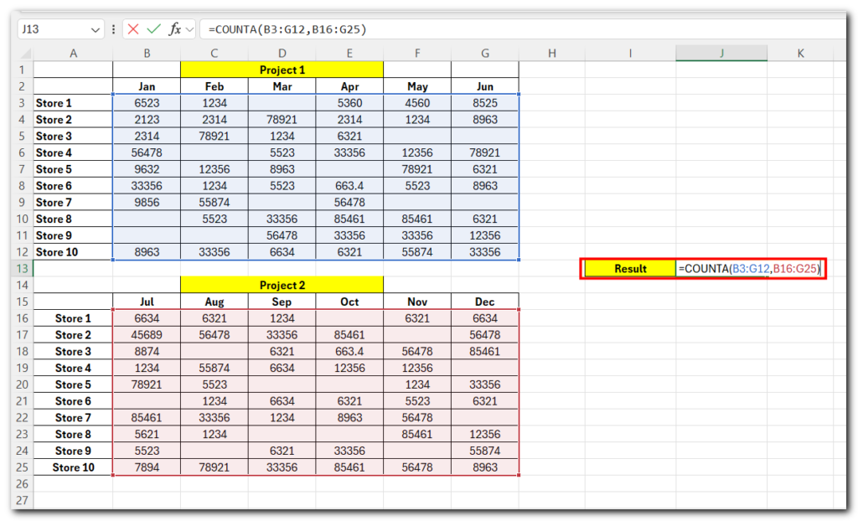
Task: Select column K header
Action: click(x=800, y=53)
